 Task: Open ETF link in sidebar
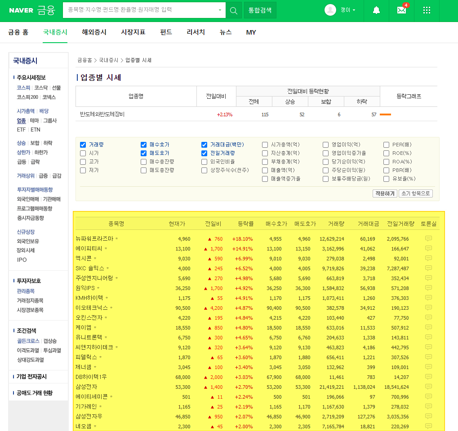click(21, 130)
